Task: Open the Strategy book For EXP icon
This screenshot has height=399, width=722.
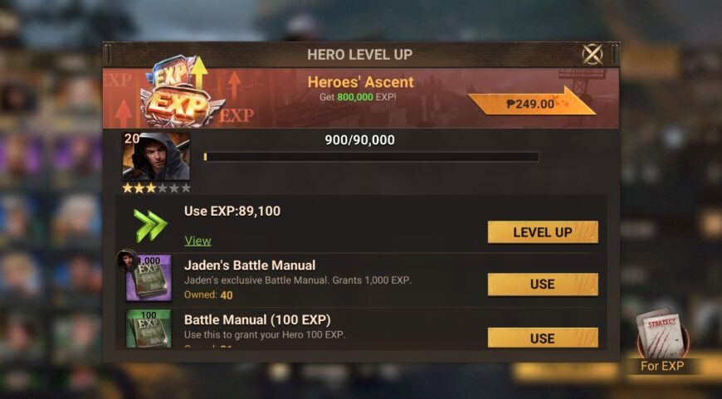Action: click(662, 341)
